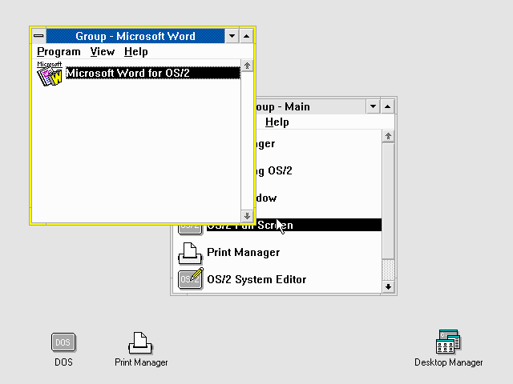
Task: Open the Help menu in Group - Main window
Action: click(x=277, y=122)
